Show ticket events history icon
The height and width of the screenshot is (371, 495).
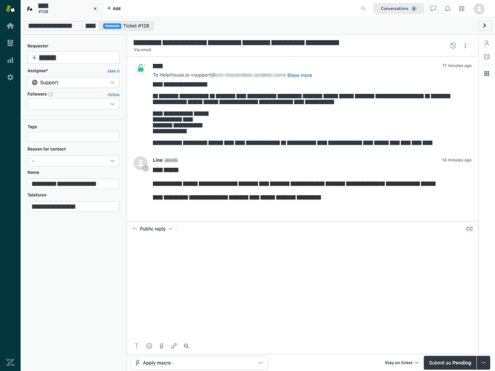coord(453,46)
